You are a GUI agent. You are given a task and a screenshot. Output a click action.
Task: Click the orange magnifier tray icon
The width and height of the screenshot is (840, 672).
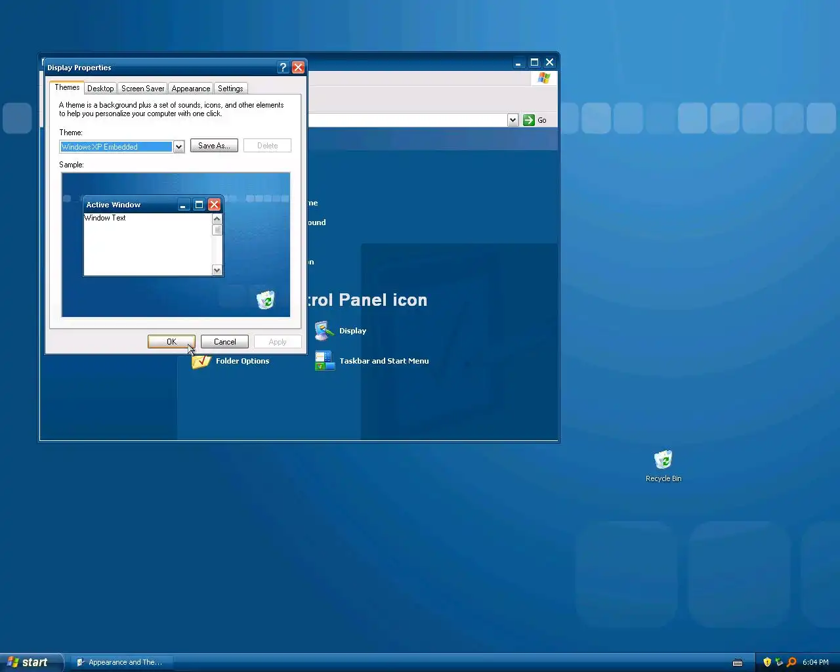click(791, 662)
